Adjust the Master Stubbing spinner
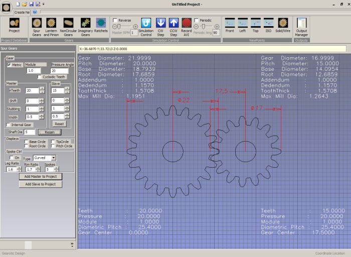This screenshot has width=351, height=257. 42,109
